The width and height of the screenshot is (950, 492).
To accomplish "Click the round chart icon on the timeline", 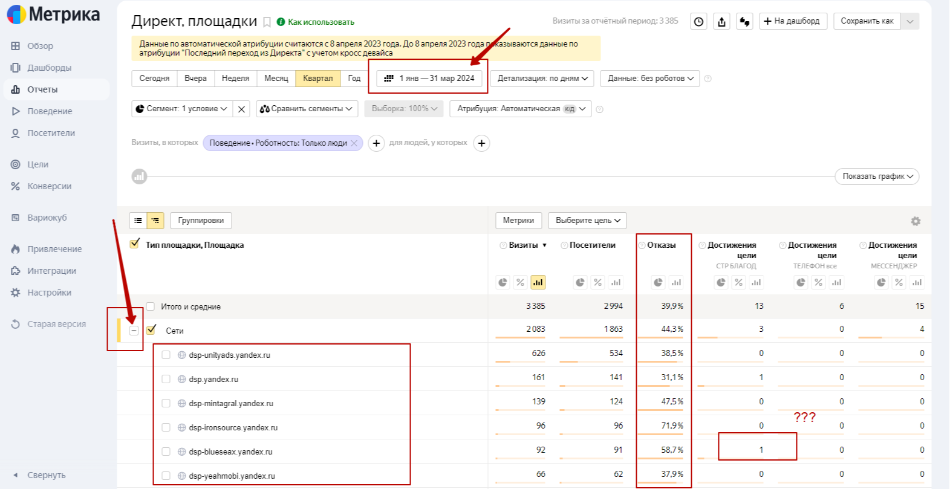I will click(140, 176).
